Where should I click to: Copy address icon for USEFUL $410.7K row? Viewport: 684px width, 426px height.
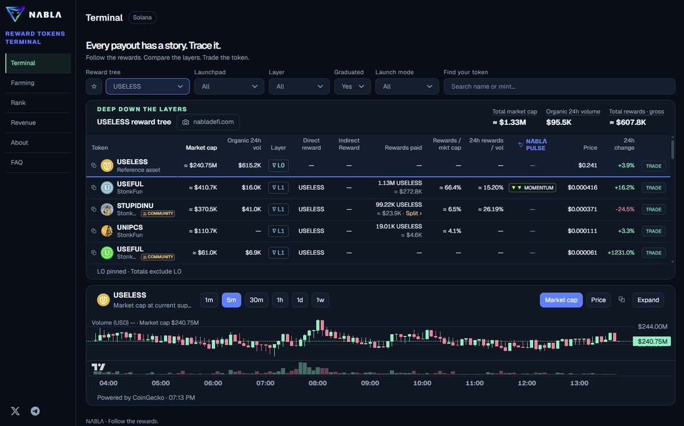click(94, 188)
